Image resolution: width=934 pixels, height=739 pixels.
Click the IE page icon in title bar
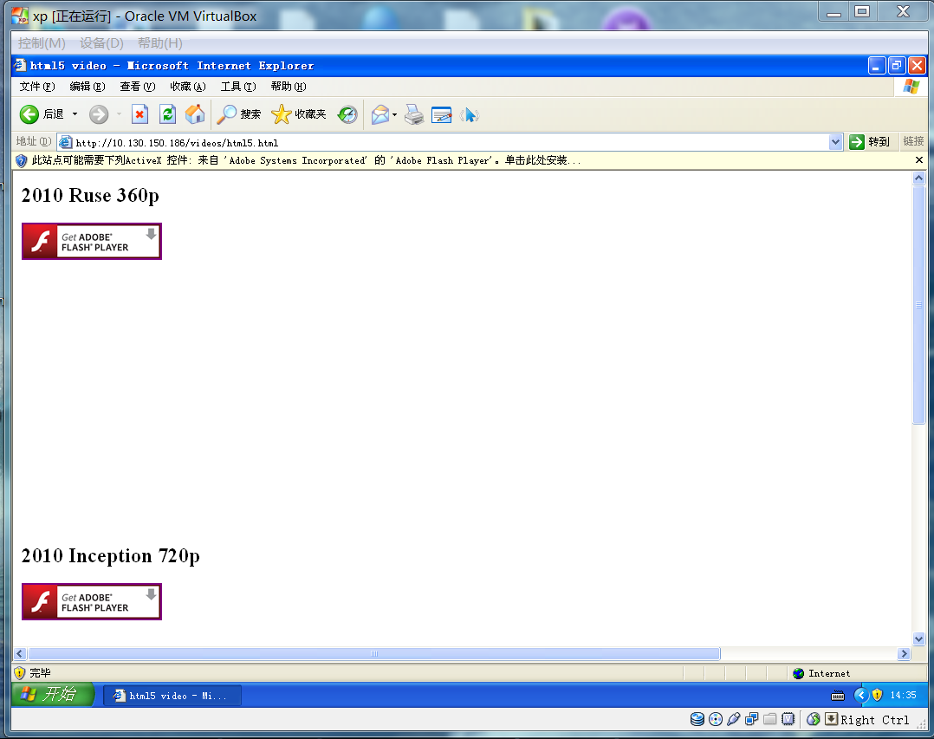coord(20,65)
